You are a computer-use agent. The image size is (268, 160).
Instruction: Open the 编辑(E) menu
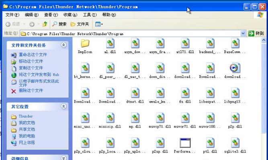pos(32,15)
